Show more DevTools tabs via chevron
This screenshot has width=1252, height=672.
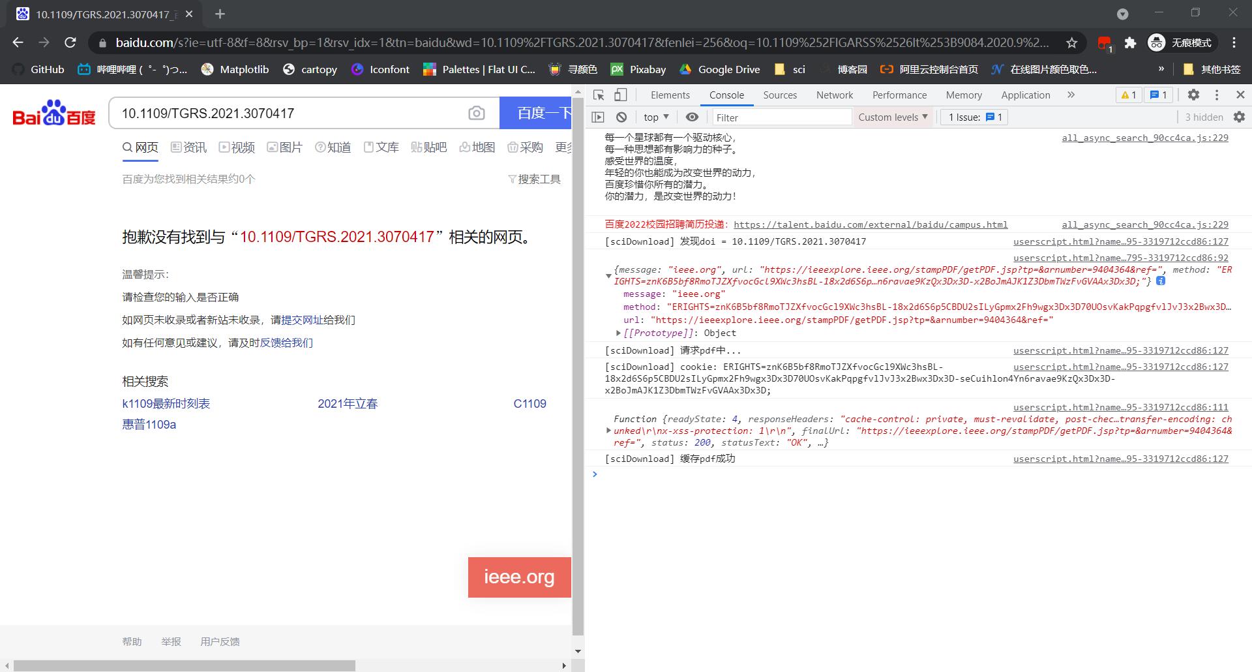pos(1071,95)
